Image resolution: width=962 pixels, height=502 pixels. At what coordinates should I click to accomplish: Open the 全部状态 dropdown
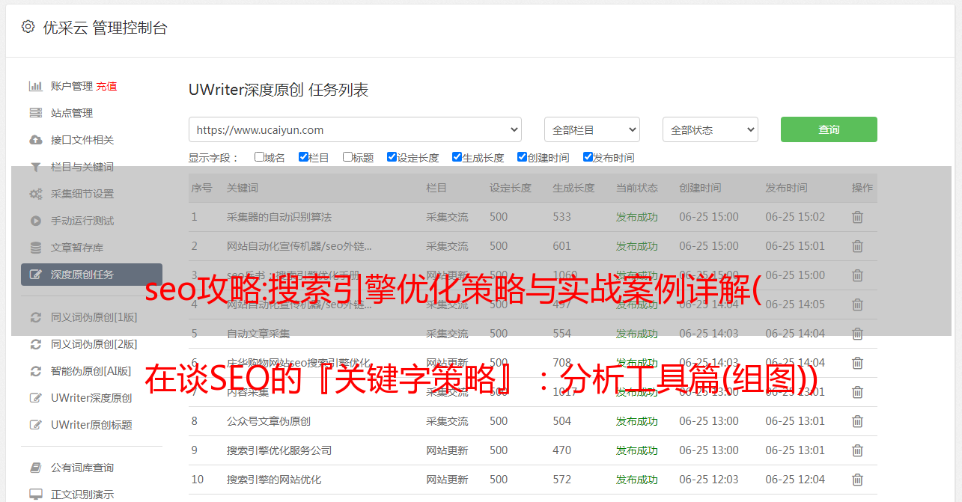(710, 129)
